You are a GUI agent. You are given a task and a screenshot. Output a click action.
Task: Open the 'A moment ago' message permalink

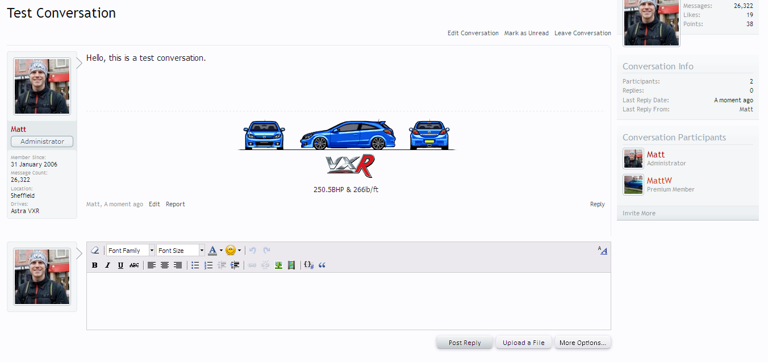[x=124, y=204]
